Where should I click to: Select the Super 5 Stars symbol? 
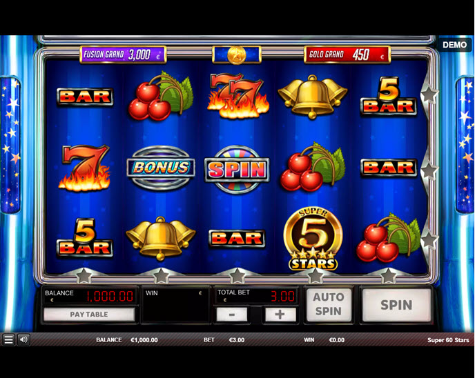[313, 239]
